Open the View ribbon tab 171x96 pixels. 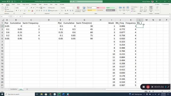point(51,4)
